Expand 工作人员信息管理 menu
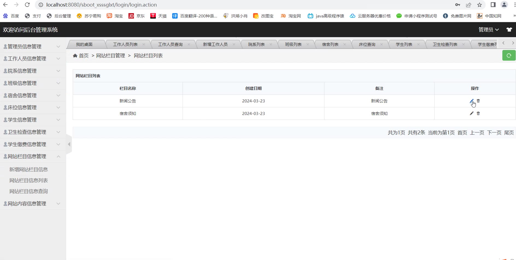 33,58
